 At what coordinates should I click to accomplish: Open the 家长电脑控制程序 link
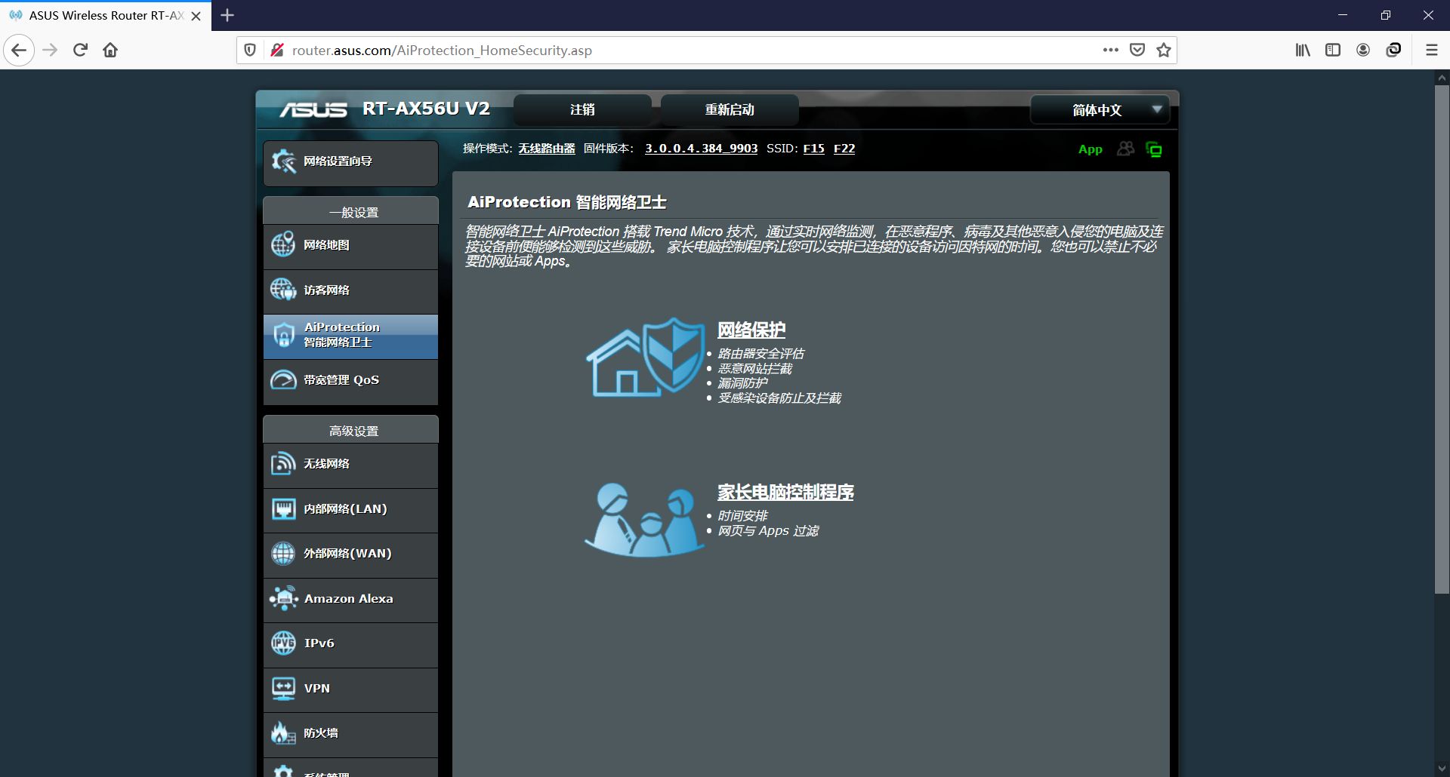coord(785,492)
